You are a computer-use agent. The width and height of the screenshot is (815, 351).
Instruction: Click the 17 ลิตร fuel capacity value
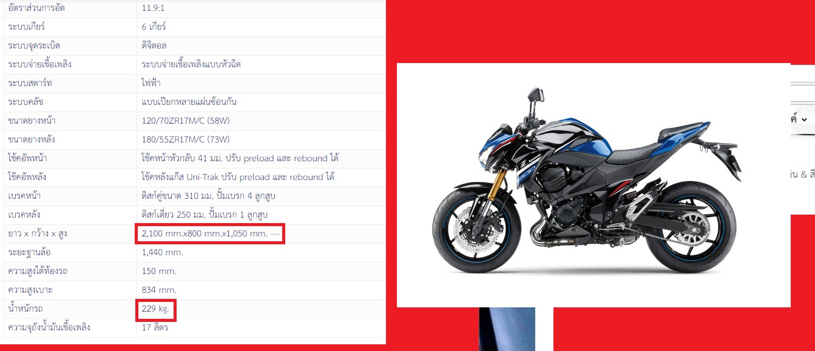point(155,328)
